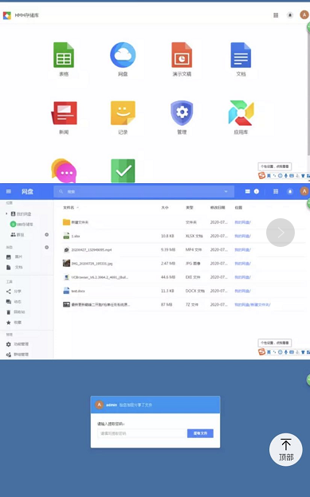
Task: Open 收藏 favorites in the sidebar
Action: point(14,323)
